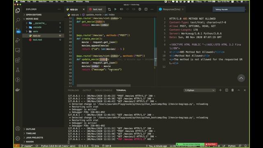Open editor more actions ellipsis menu
This screenshot has height=148, width=263.
(152, 9)
